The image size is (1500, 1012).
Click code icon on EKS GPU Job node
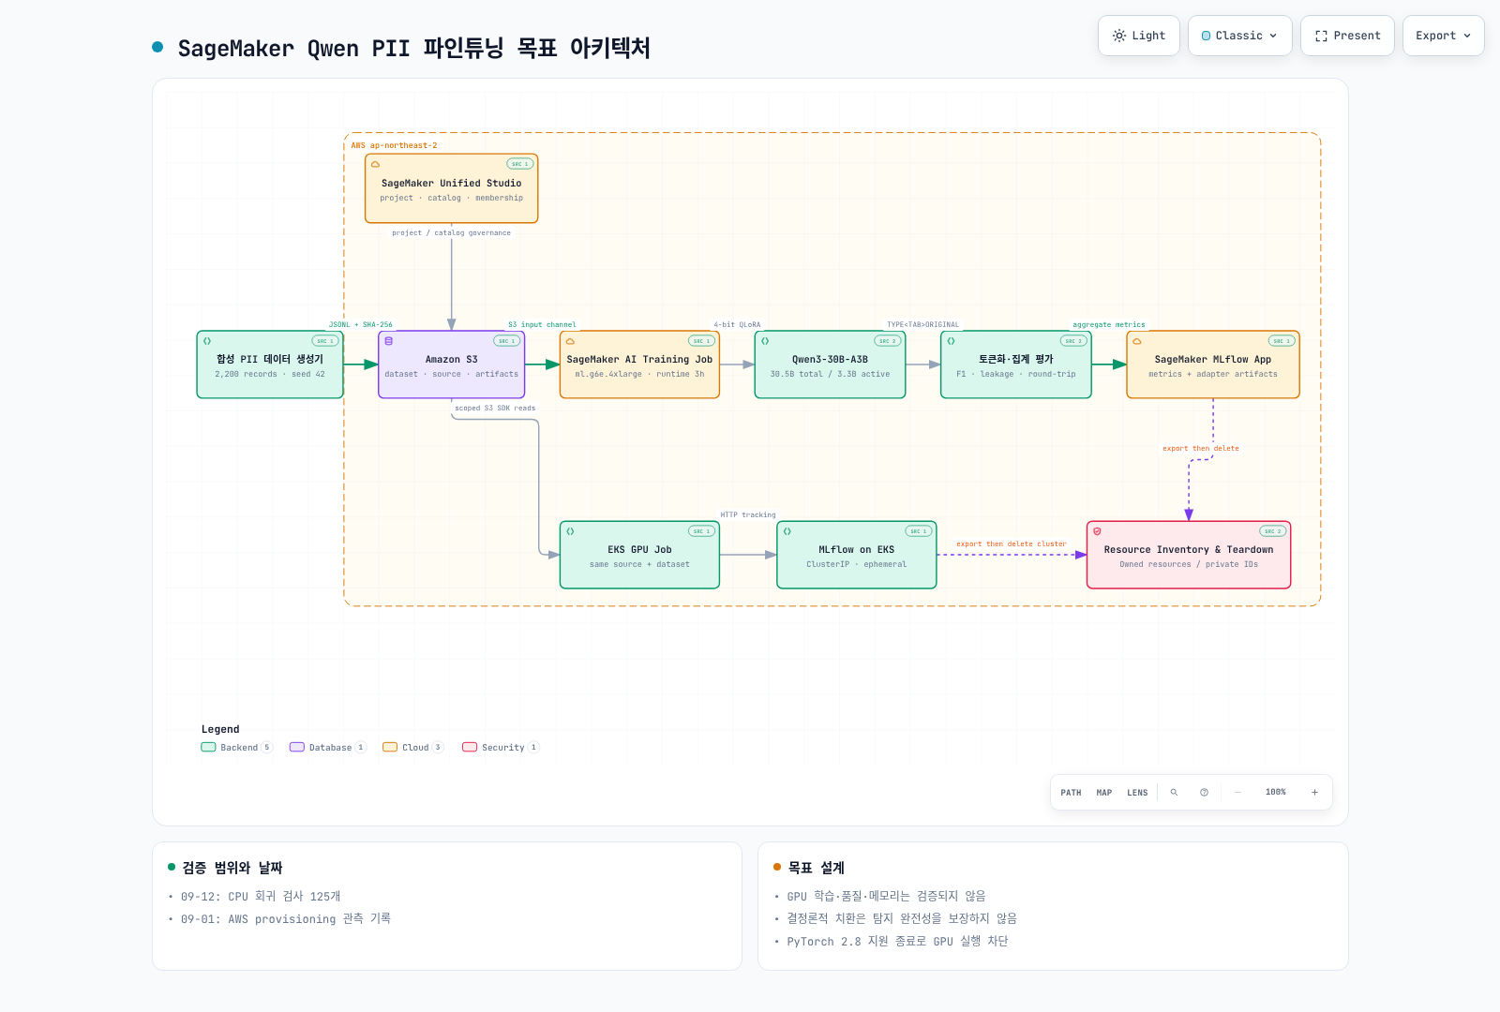coord(570,531)
